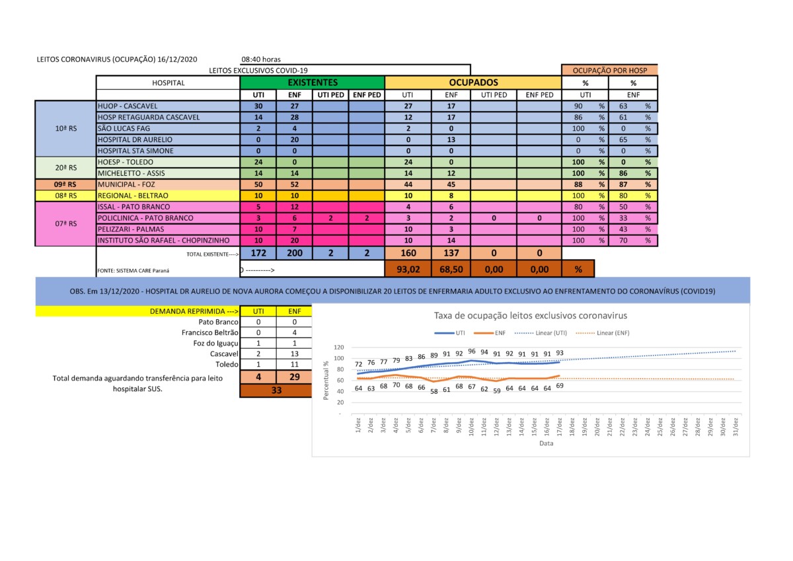Image resolution: width=793 pixels, height=561 pixels.
Task: Click the blue OBS note banner
Action: coord(393,291)
